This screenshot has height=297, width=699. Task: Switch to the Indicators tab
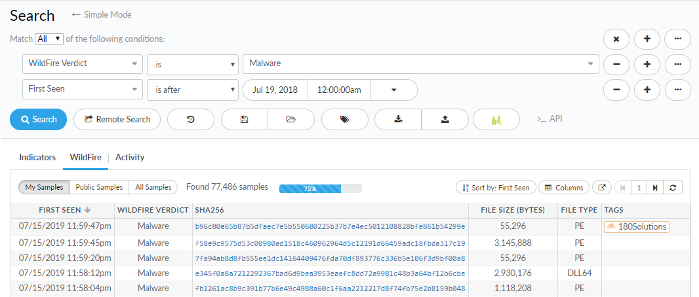tap(37, 157)
